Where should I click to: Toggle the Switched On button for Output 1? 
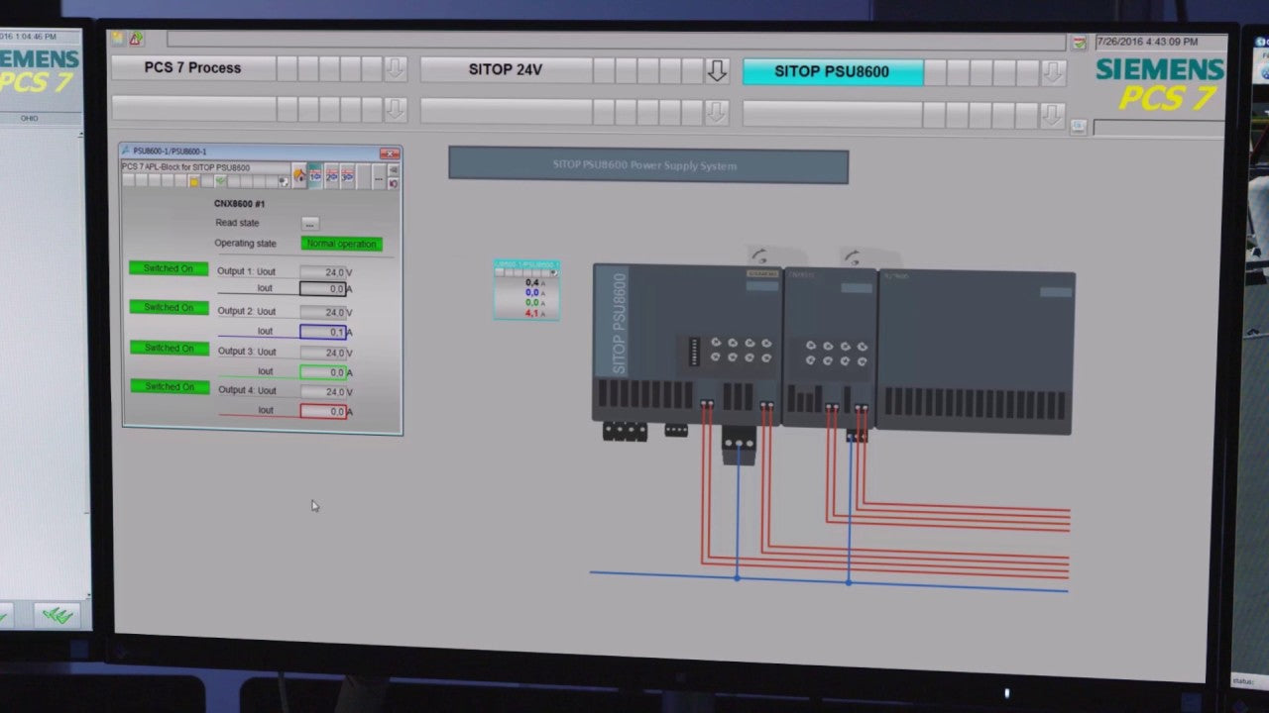169,268
